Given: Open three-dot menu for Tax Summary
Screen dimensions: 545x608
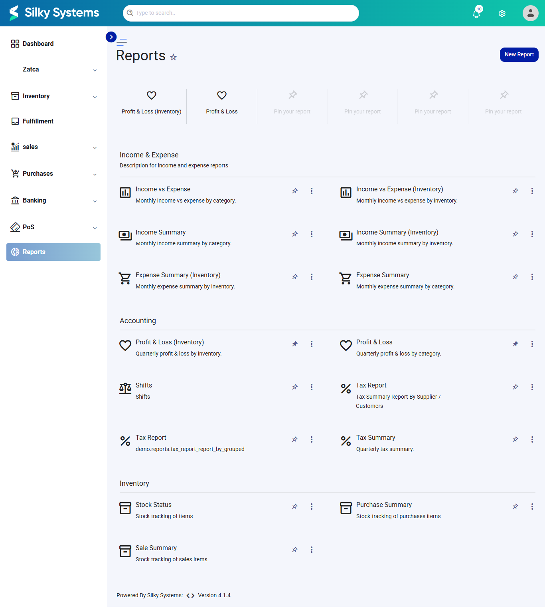Looking at the screenshot, I should click(532, 439).
